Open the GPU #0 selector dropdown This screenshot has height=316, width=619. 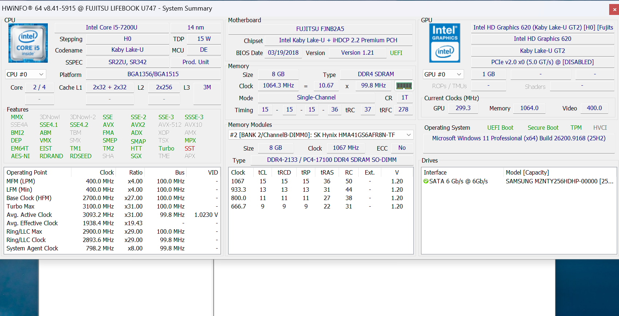pyautogui.click(x=443, y=74)
